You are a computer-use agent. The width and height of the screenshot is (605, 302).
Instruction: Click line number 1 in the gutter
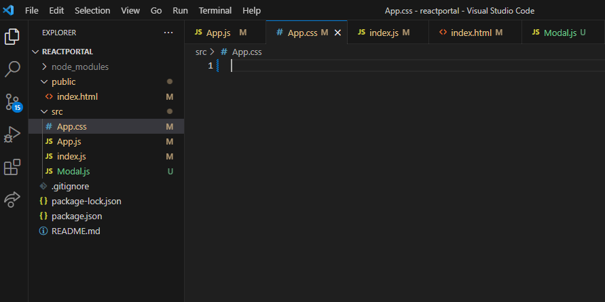pyautogui.click(x=210, y=66)
